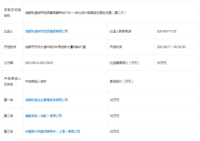The height and width of the screenshot is (141, 200).
Task: Open second-place link 德勤咨询（成都）有限公司
Action: 44,116
